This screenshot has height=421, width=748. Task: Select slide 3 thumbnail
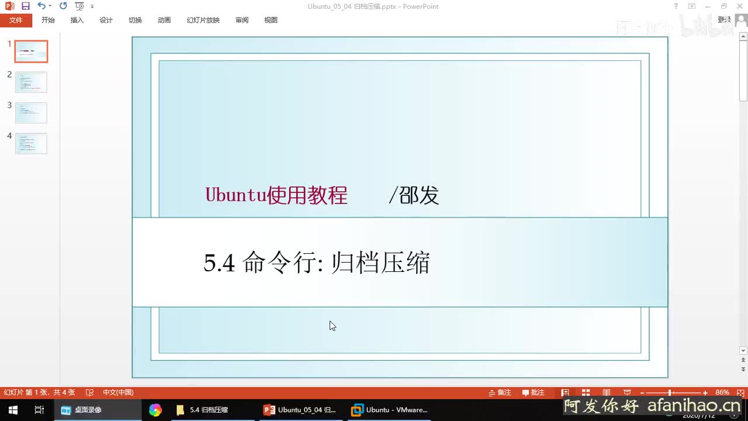point(31,113)
